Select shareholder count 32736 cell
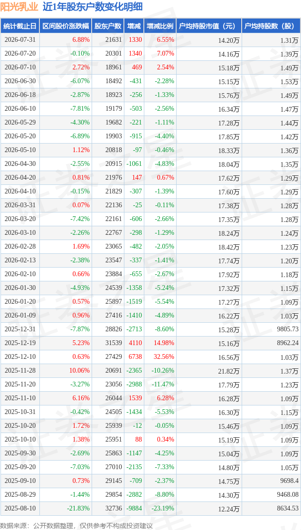301x530 pixels. point(108,508)
